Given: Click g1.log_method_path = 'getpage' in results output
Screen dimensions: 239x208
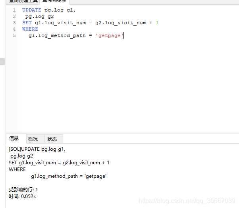Looking at the screenshot, I should (69, 176).
